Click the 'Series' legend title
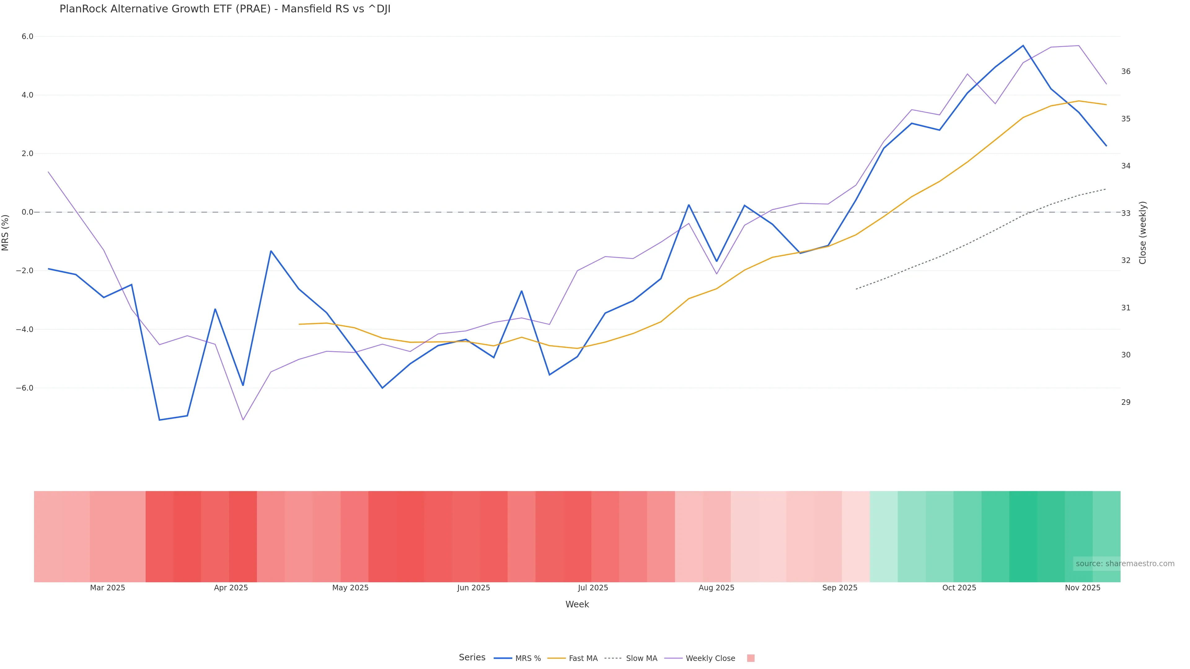The height and width of the screenshot is (669, 1190). coord(472,657)
